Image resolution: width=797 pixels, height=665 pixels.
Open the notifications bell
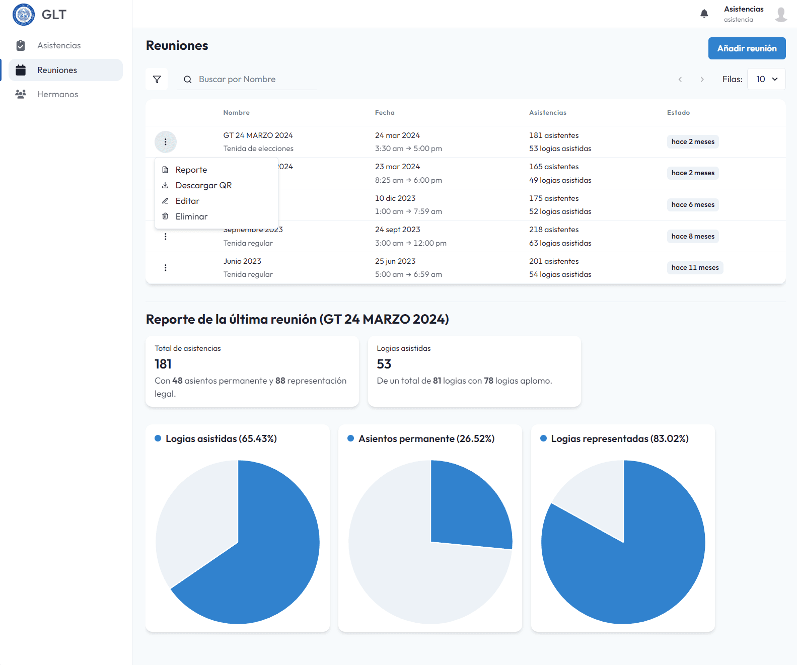704,14
